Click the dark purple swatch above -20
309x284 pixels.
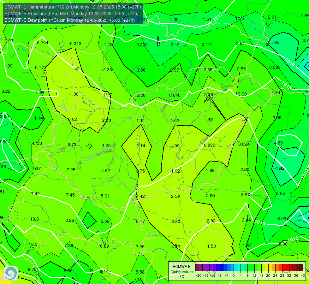197,268
